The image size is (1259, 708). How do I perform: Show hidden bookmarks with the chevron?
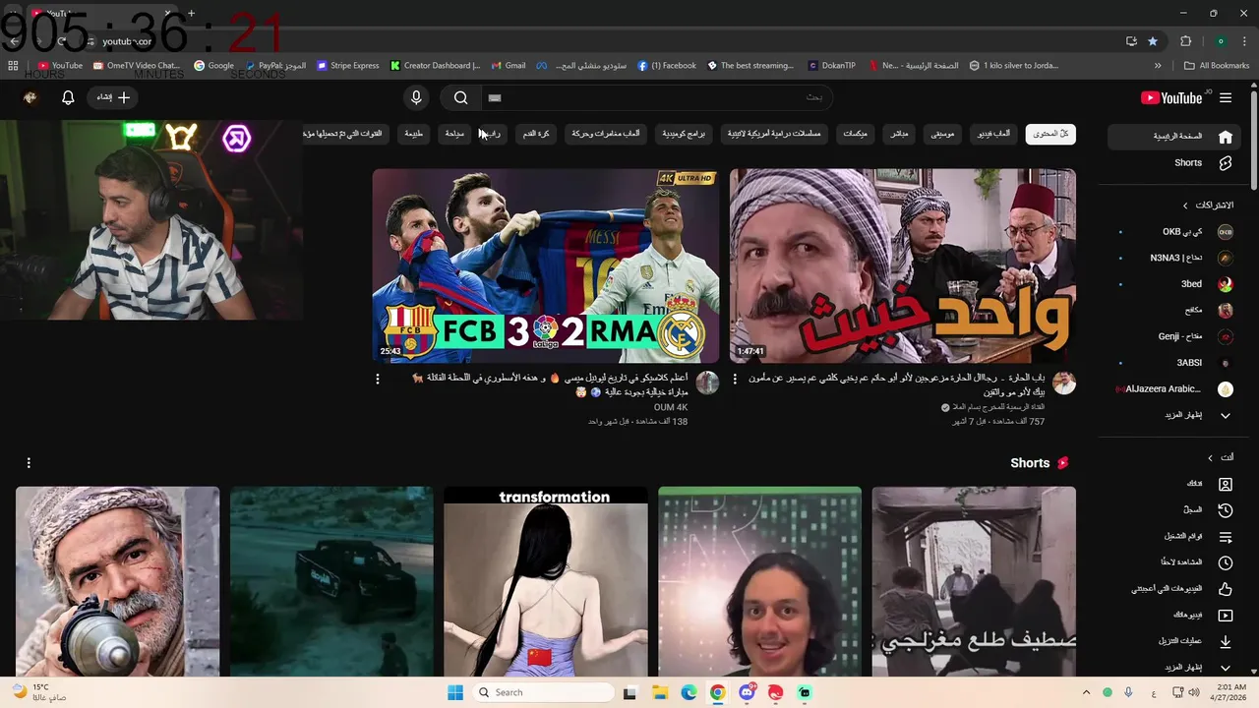pyautogui.click(x=1158, y=66)
